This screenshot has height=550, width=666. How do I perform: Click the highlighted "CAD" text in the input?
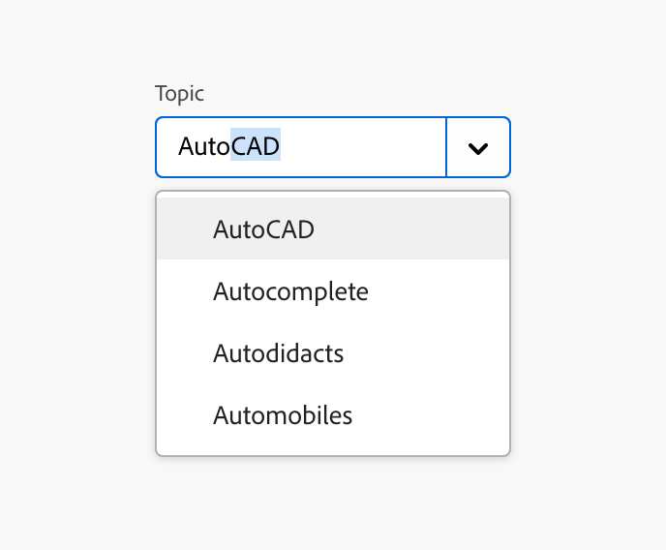(x=256, y=147)
